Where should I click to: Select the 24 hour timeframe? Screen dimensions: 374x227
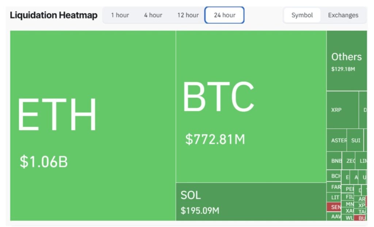click(224, 15)
